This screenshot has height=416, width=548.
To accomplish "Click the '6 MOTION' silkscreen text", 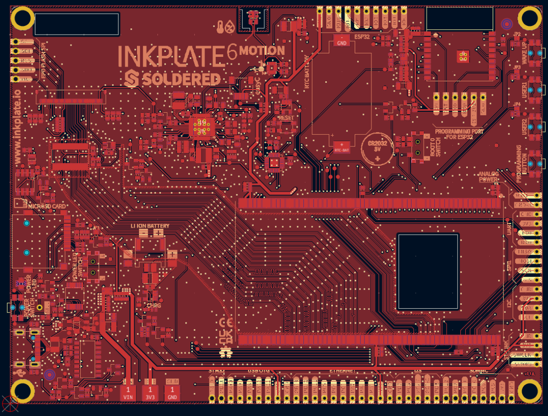I will (256, 51).
